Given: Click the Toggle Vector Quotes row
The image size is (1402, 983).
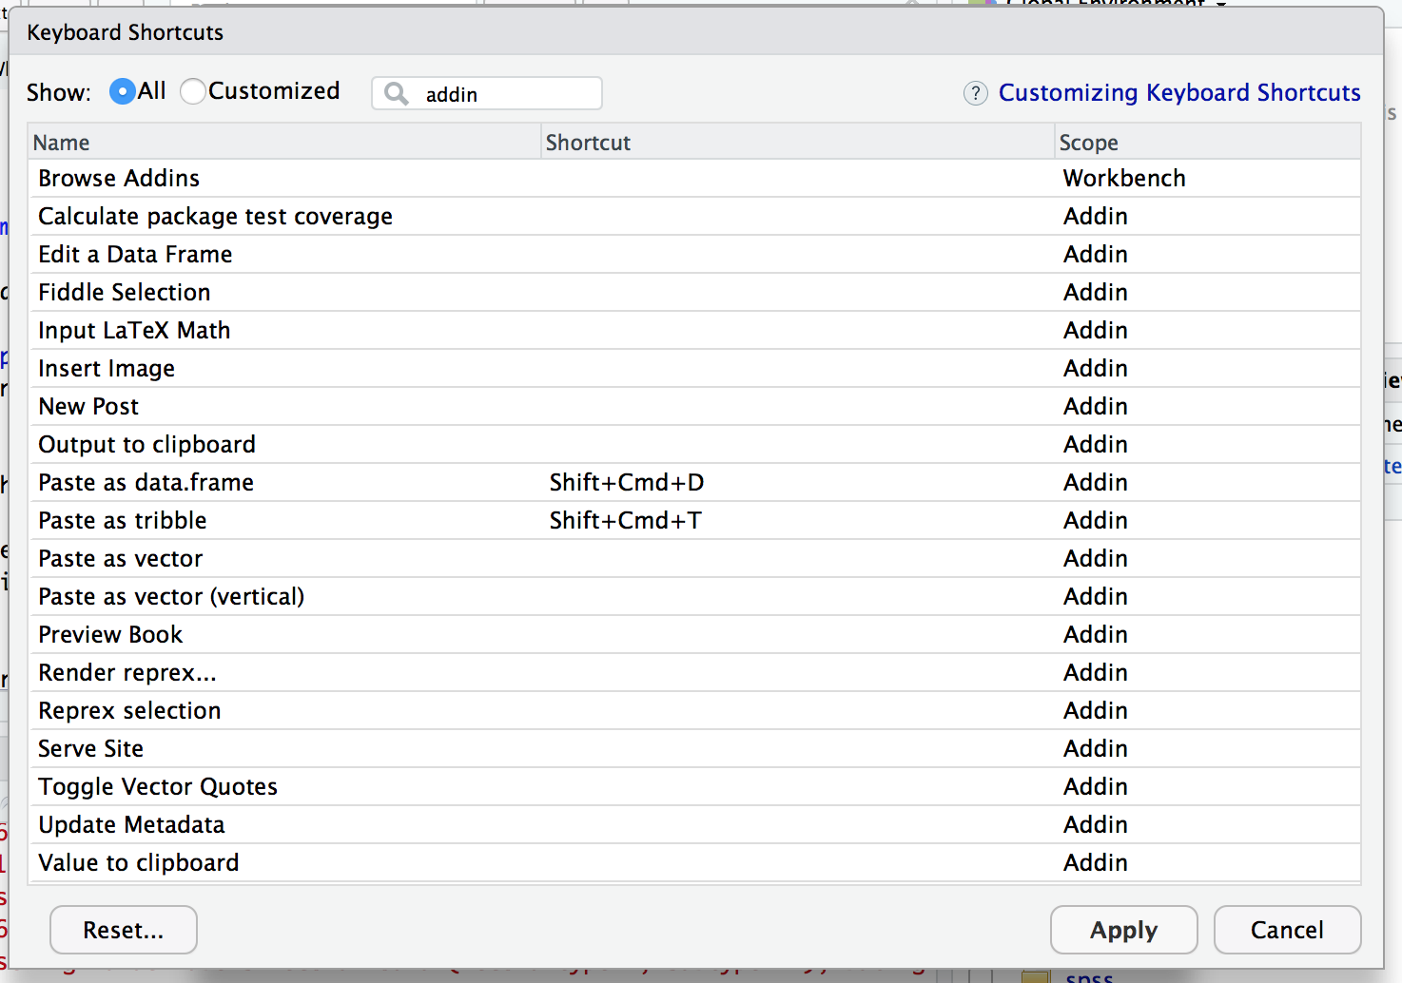Looking at the screenshot, I should click(x=158, y=787).
